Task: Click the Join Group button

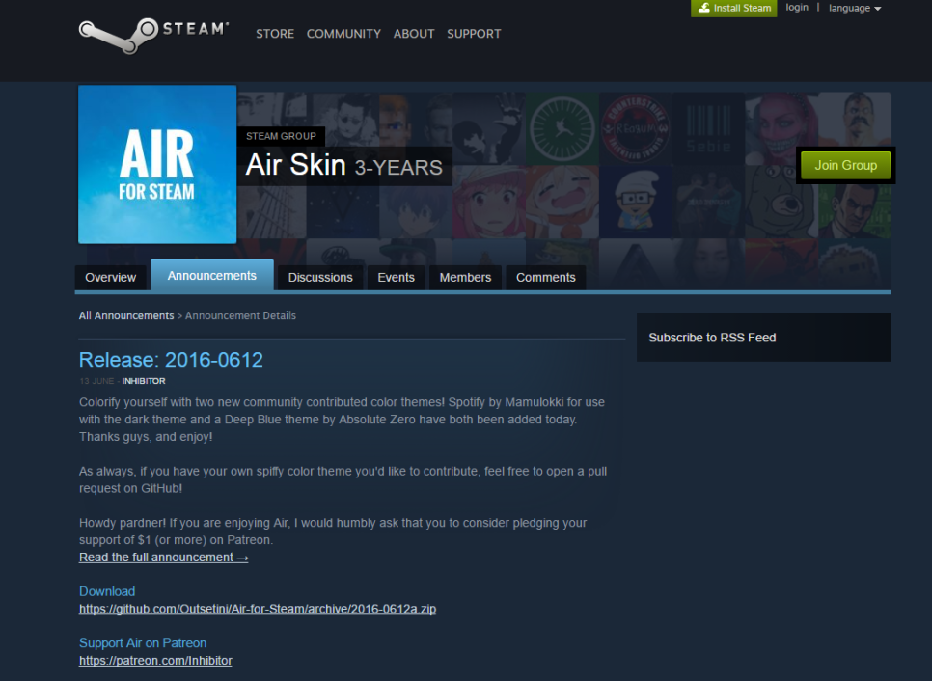Action: click(x=845, y=165)
